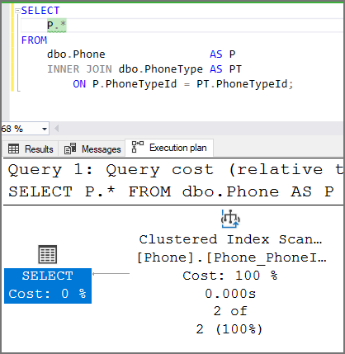Click the INNER JOIN keyword in the editor

pos(79,69)
